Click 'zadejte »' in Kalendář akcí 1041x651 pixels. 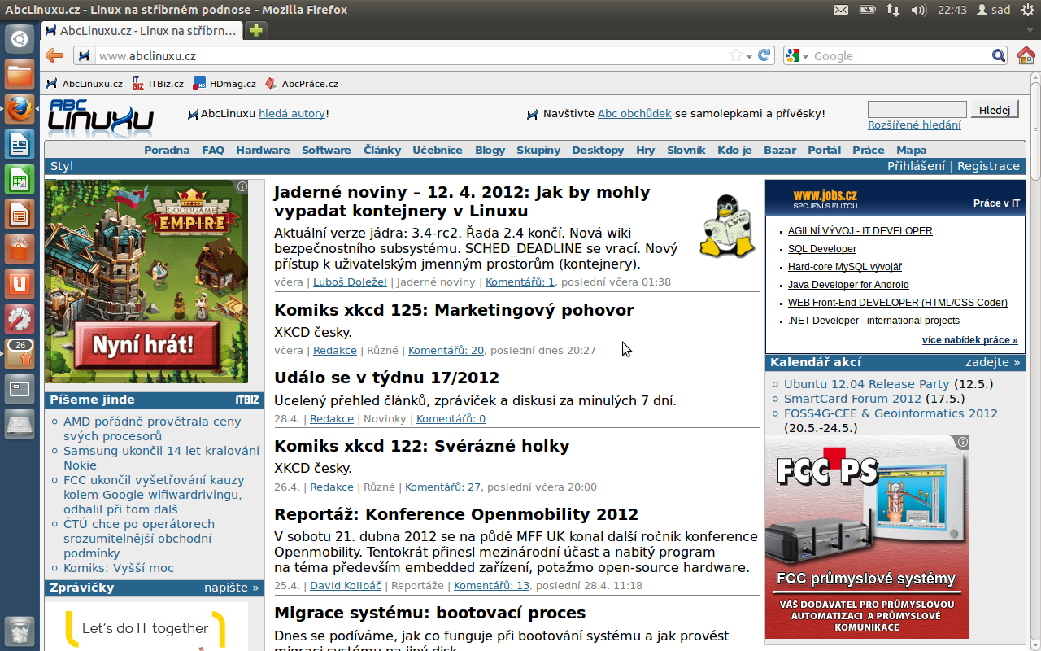click(993, 362)
